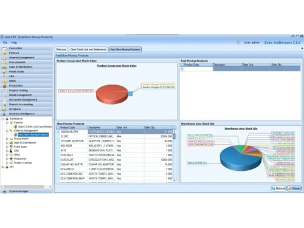Sort Slow Moving Products by Sales Qty header
This screenshot has width=304, height=228.
(158, 128)
